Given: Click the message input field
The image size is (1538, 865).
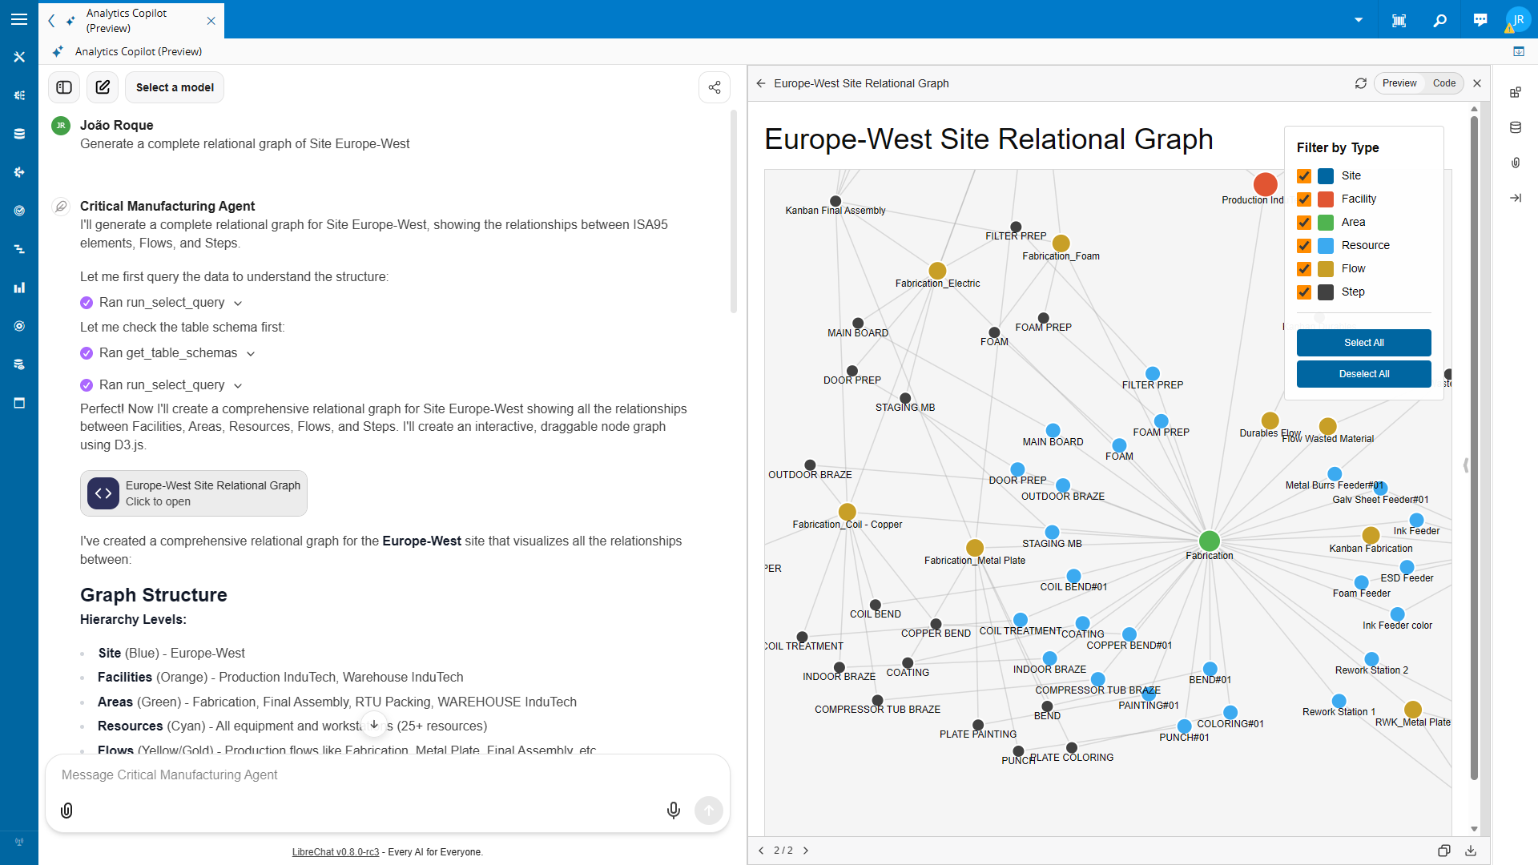Looking at the screenshot, I should [x=320, y=774].
